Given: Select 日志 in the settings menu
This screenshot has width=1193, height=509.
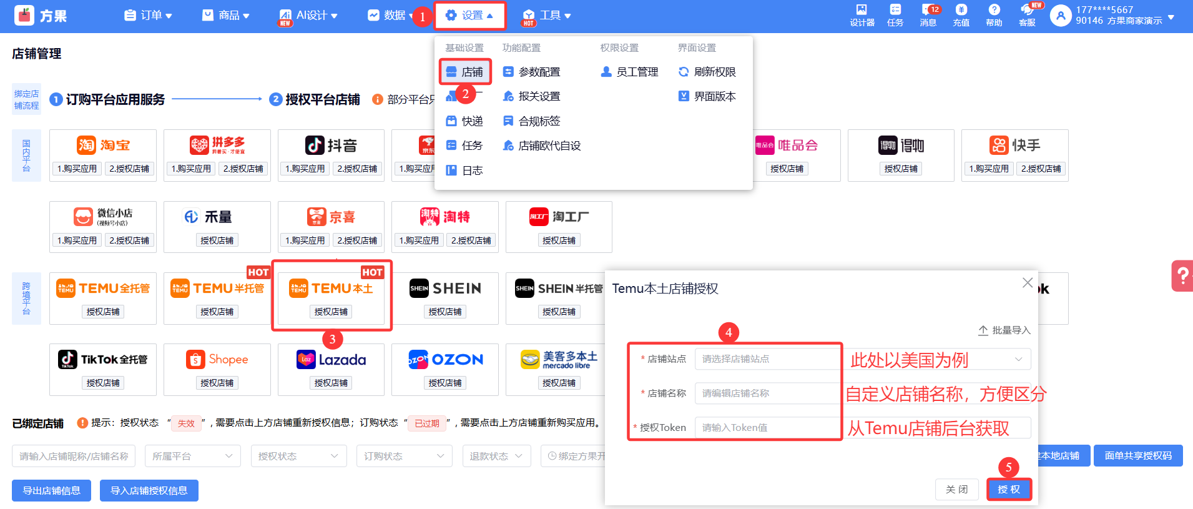Looking at the screenshot, I should point(464,170).
